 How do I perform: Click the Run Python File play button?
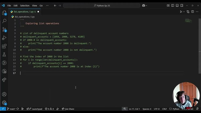point(181,12)
